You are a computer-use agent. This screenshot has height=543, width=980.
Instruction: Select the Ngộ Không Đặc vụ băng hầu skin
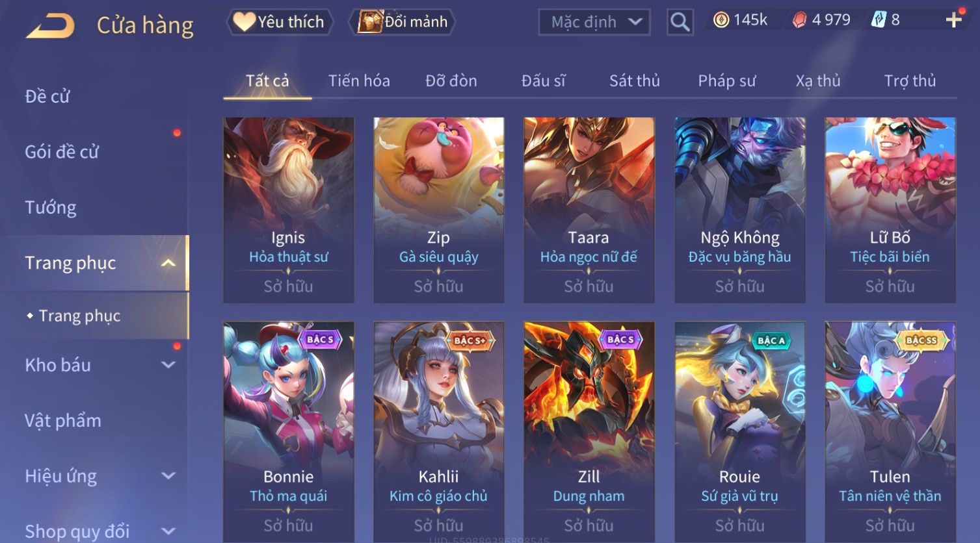[740, 210]
